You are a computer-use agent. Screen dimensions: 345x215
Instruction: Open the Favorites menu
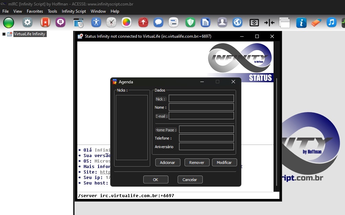click(x=35, y=11)
